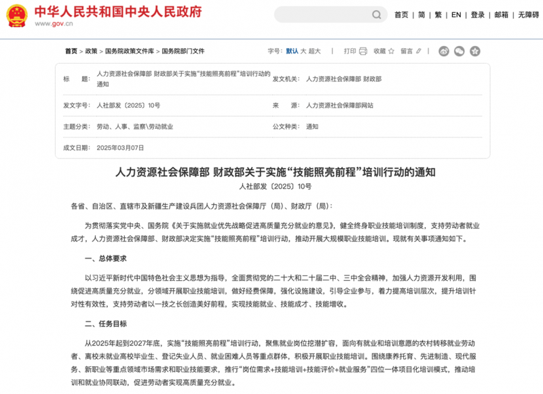Screen dimensions: 543x394
Task: Open the 邮箱 link in top navigation
Action: point(501,15)
